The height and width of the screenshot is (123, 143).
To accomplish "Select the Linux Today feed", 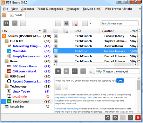I will pos(27,92).
